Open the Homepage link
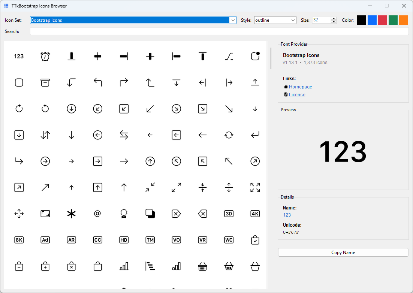The height and width of the screenshot is (293, 413). [x=300, y=87]
